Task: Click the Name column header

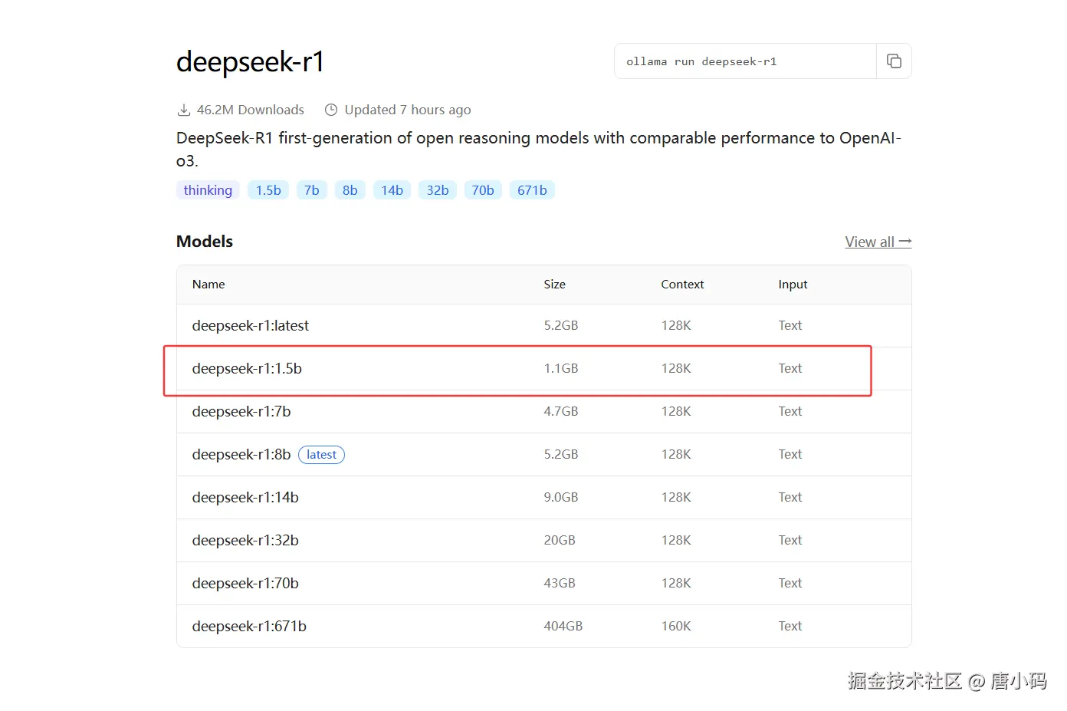Action: click(x=208, y=284)
